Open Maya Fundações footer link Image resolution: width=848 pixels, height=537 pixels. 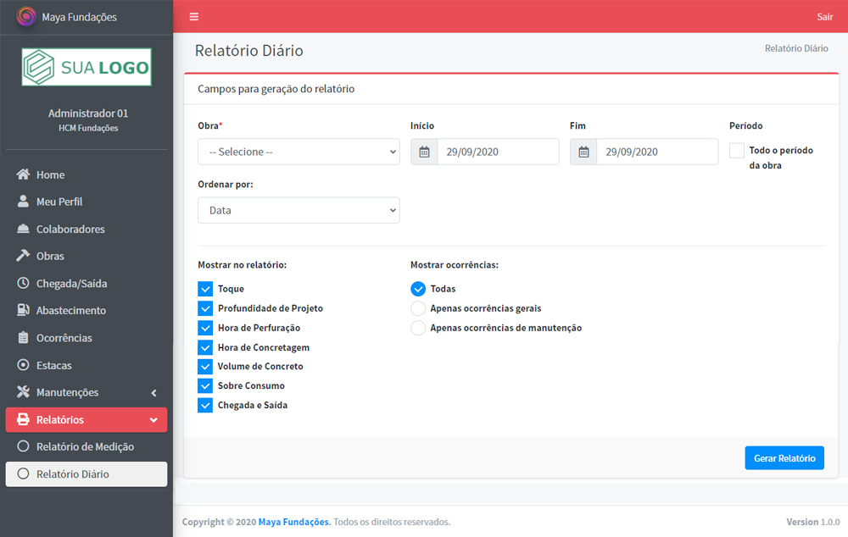(x=294, y=522)
